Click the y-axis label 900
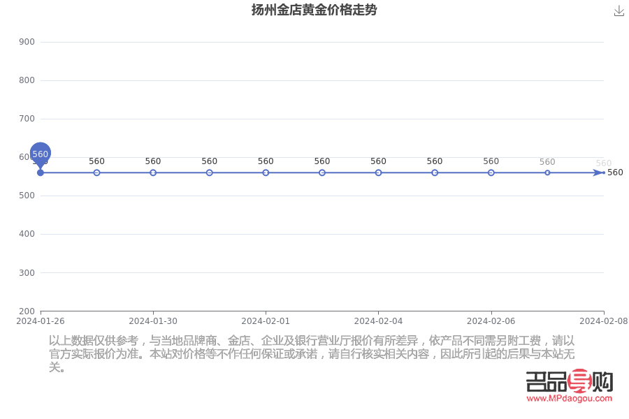 point(27,42)
